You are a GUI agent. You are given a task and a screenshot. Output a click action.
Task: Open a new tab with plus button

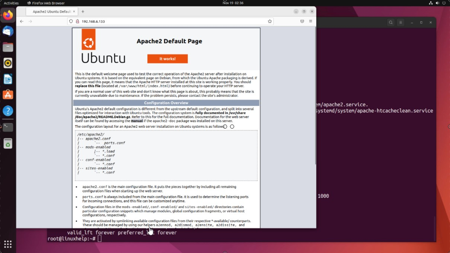[x=83, y=12]
